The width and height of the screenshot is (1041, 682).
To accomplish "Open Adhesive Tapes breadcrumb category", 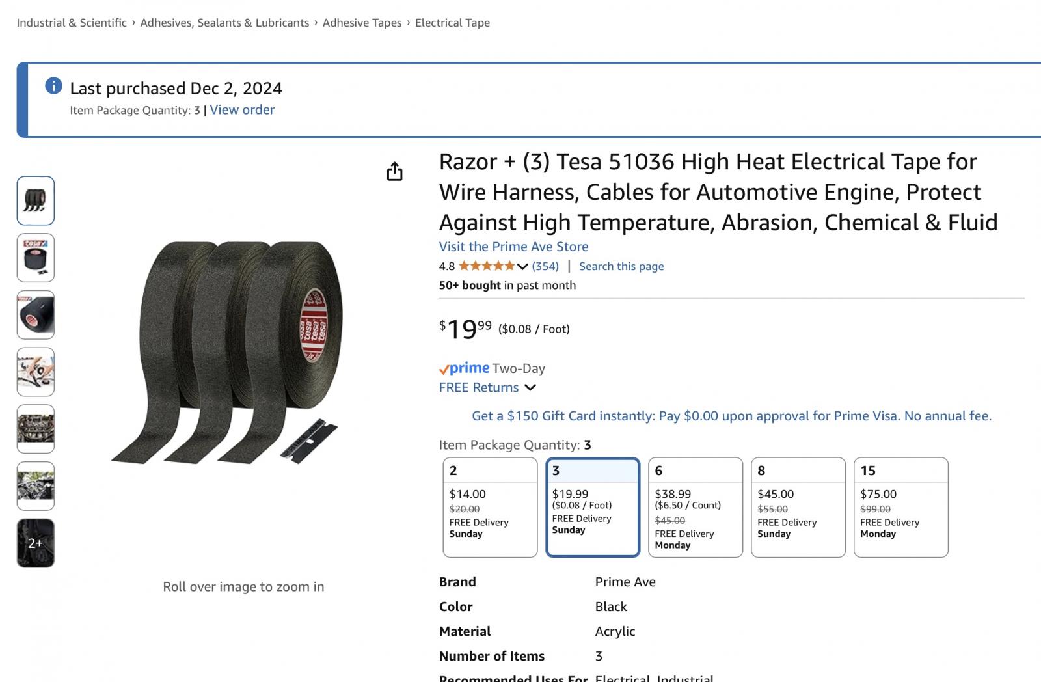I will pos(362,23).
